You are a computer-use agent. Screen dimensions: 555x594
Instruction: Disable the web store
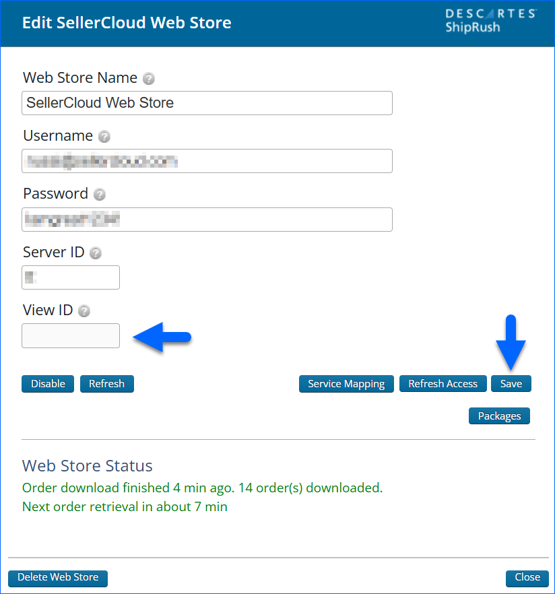point(48,384)
